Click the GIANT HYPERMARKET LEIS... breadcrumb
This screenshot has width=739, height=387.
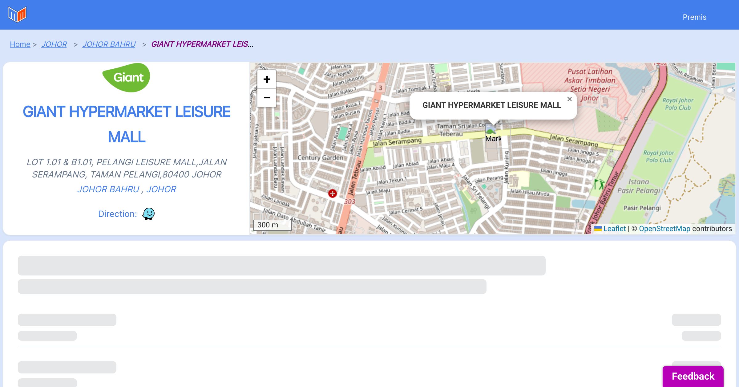pos(202,44)
